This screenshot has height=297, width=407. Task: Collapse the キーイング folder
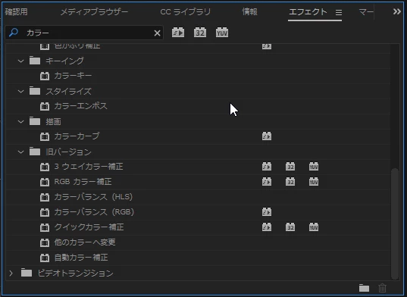tap(20, 61)
